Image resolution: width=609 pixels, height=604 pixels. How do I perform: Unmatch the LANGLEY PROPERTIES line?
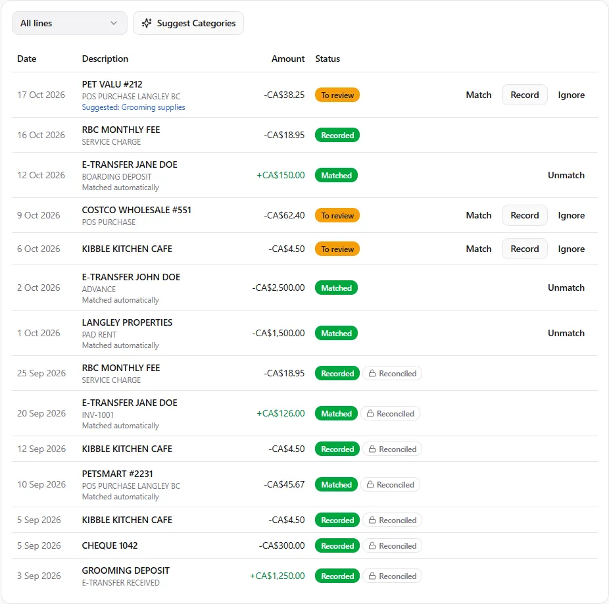566,333
